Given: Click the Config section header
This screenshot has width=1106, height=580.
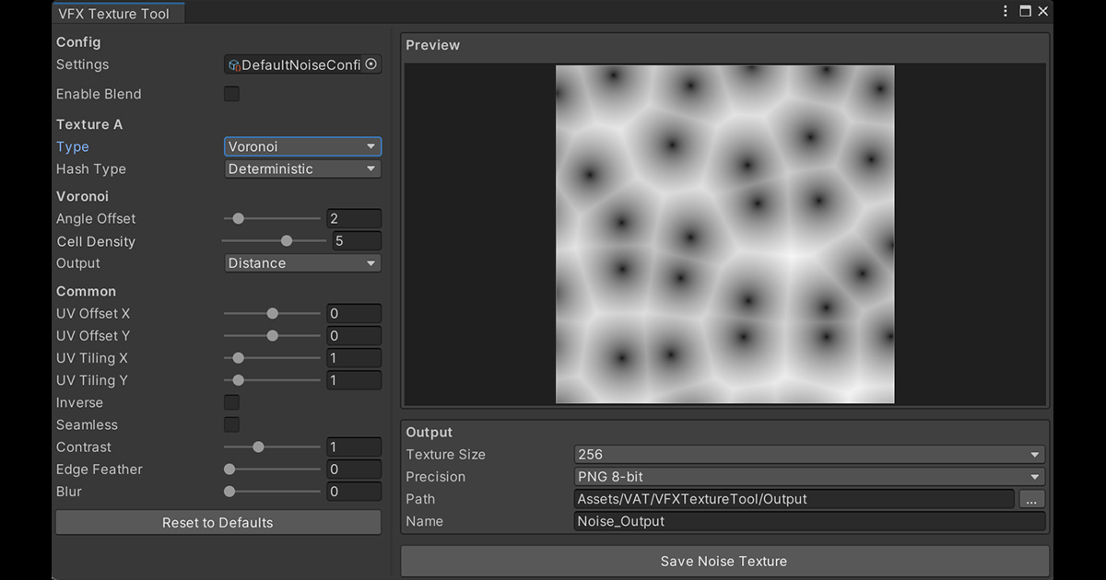Looking at the screenshot, I should (x=78, y=42).
